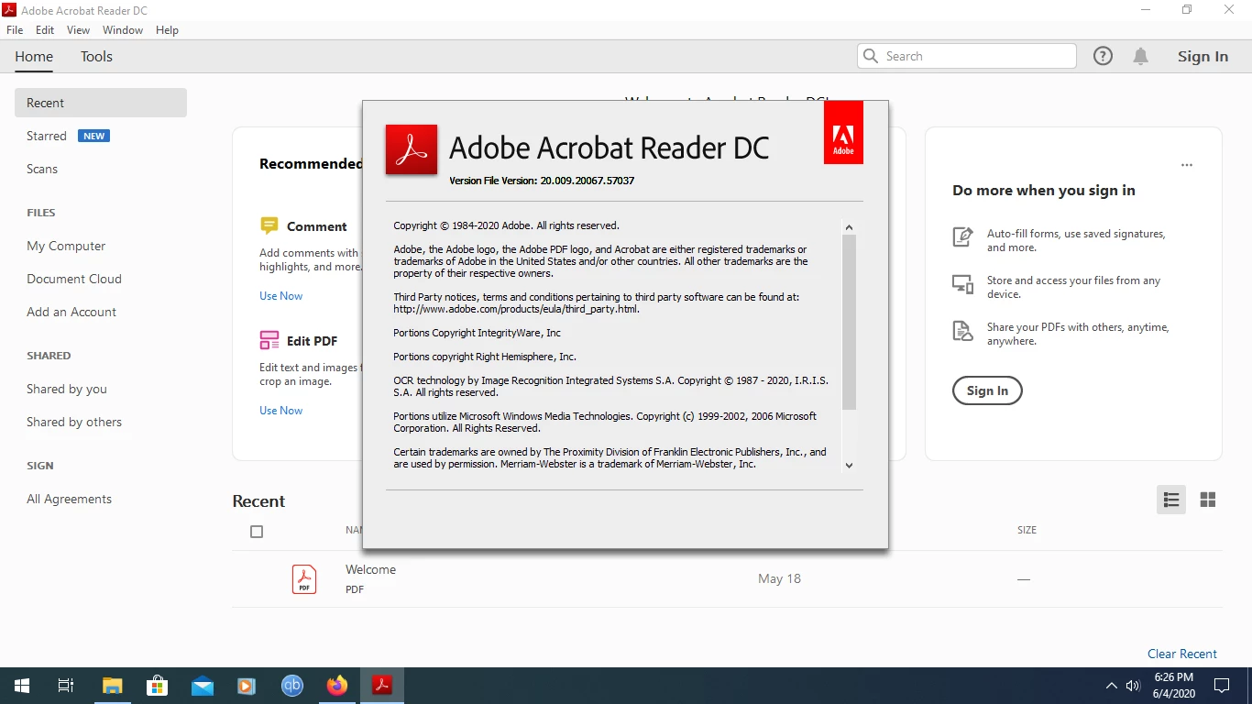Click the rounded Sign In button
The width and height of the screenshot is (1252, 704).
[987, 390]
